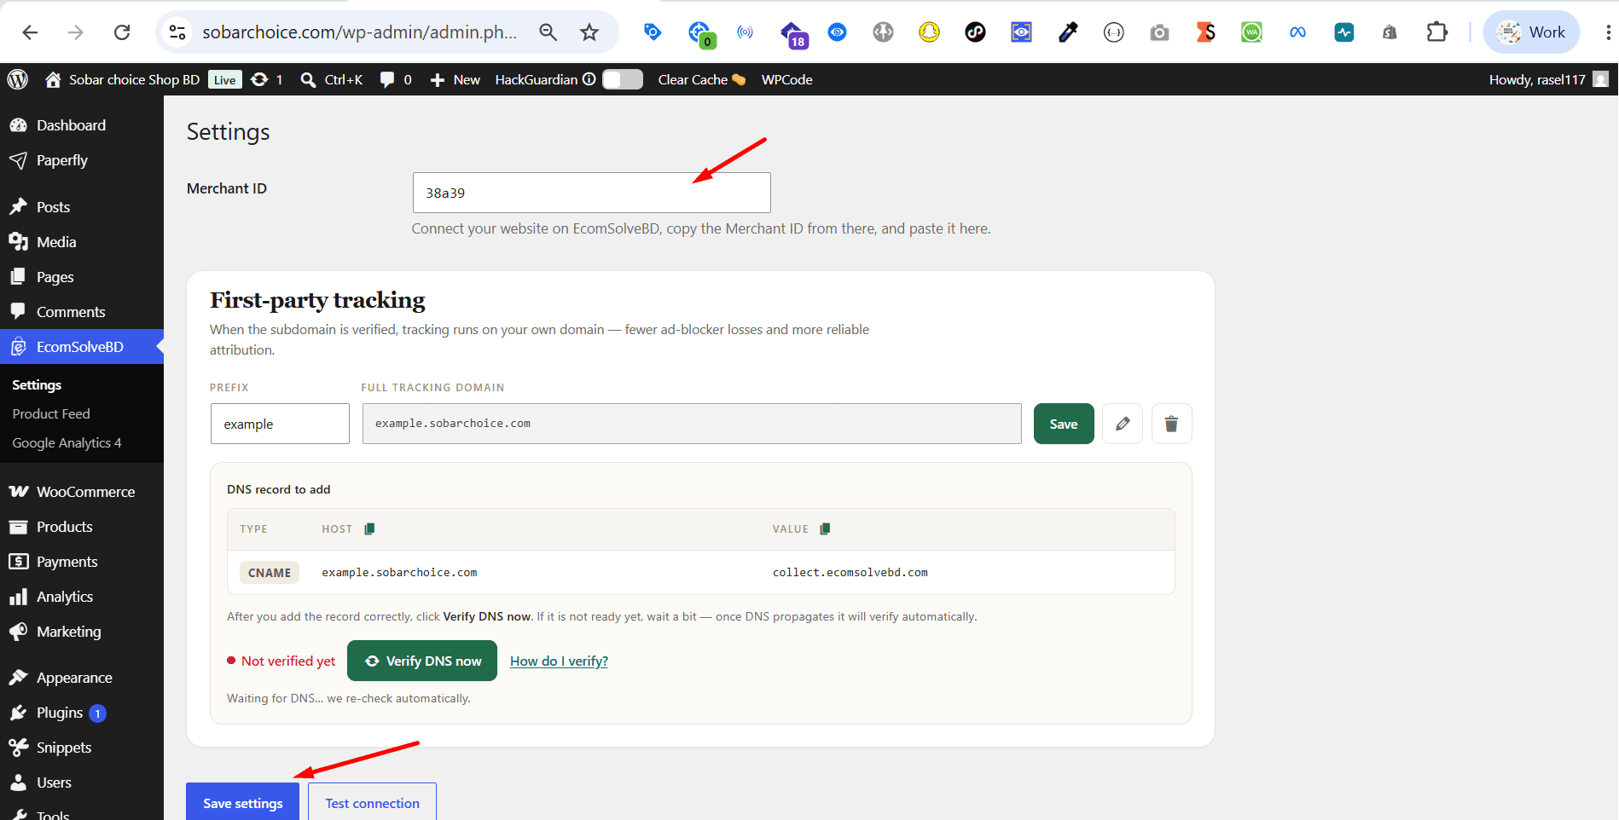Open the Product Feed submenu
This screenshot has height=820, width=1619.
click(x=51, y=413)
